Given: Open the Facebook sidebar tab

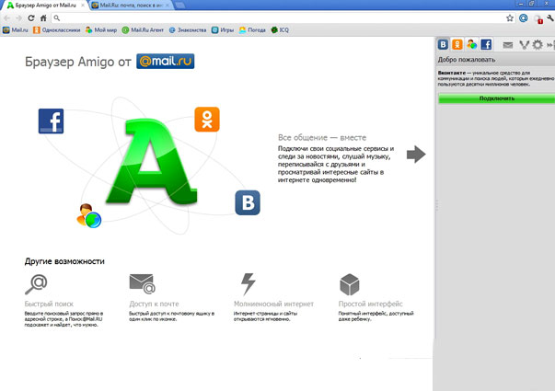Looking at the screenshot, I should (x=486, y=44).
